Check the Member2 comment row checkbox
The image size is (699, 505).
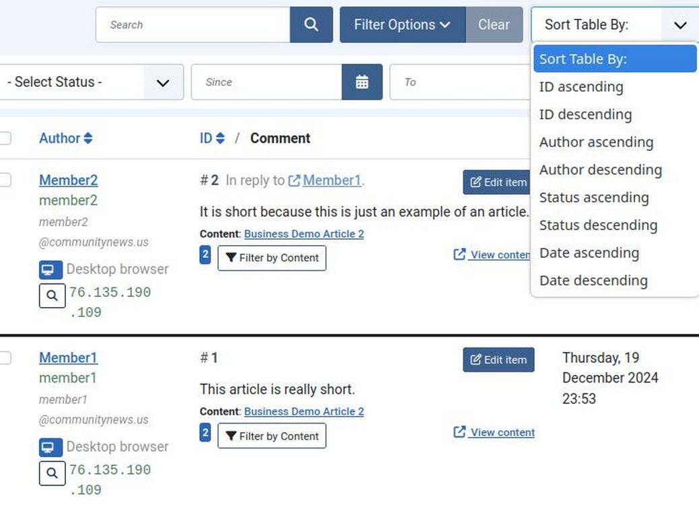[5, 180]
